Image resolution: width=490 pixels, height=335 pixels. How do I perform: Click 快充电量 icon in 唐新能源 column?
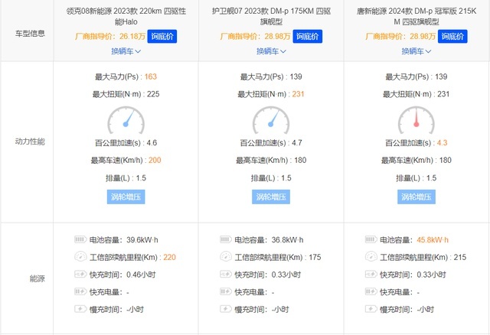pos(371,291)
